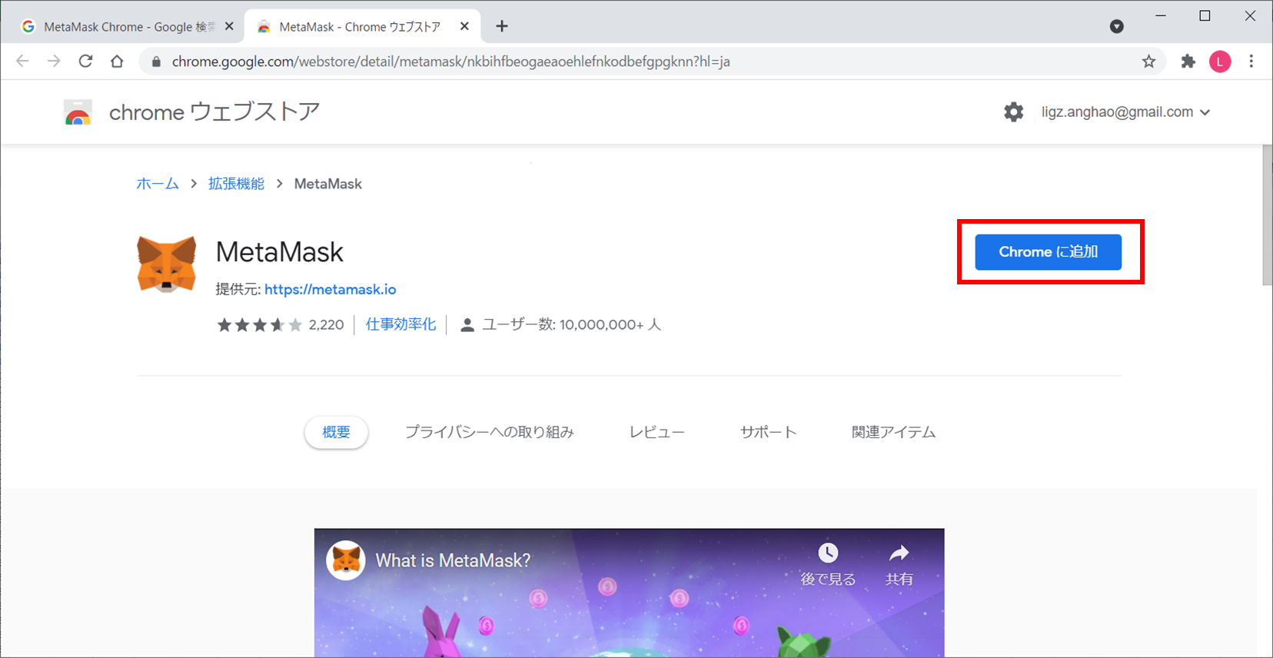This screenshot has width=1273, height=658.
Task: Open Chrome's three-dot menu
Action: coord(1251,61)
